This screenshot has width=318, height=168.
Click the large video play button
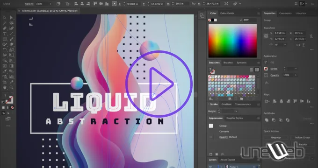click(x=159, y=84)
